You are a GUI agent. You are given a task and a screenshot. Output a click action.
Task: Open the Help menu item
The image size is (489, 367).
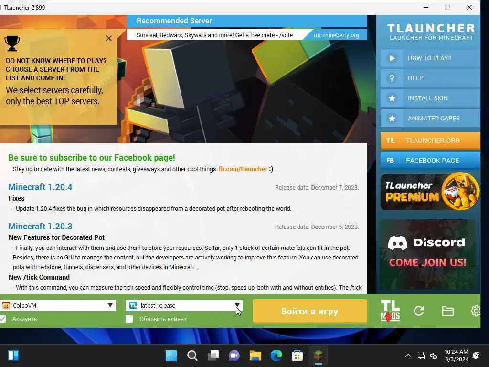pos(430,78)
